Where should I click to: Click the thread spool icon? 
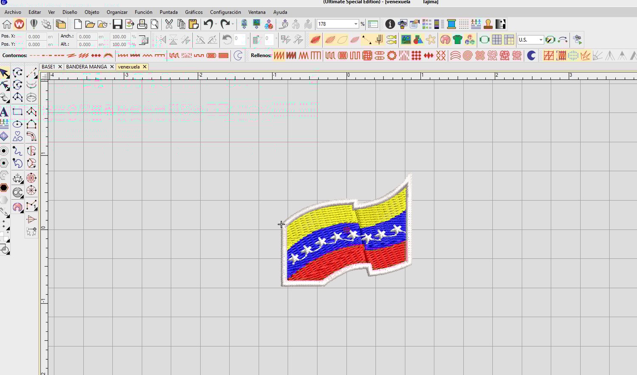coord(451,24)
